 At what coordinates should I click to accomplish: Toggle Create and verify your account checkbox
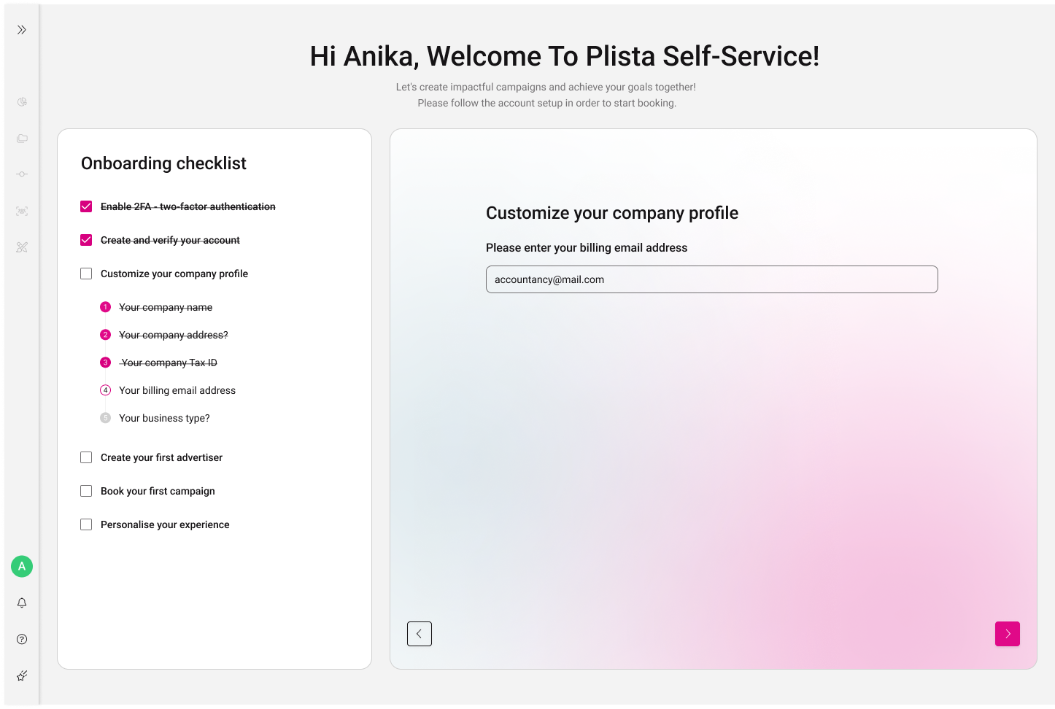86,240
